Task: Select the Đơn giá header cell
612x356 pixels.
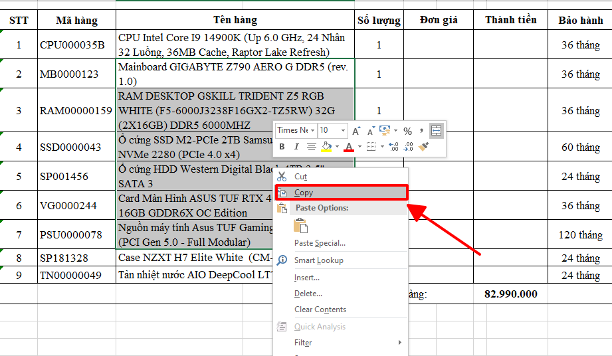Action: click(x=439, y=20)
